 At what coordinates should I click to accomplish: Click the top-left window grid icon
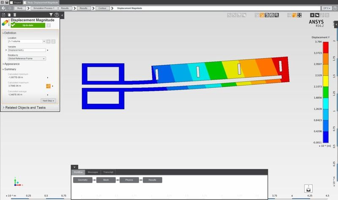click(x=3, y=2)
